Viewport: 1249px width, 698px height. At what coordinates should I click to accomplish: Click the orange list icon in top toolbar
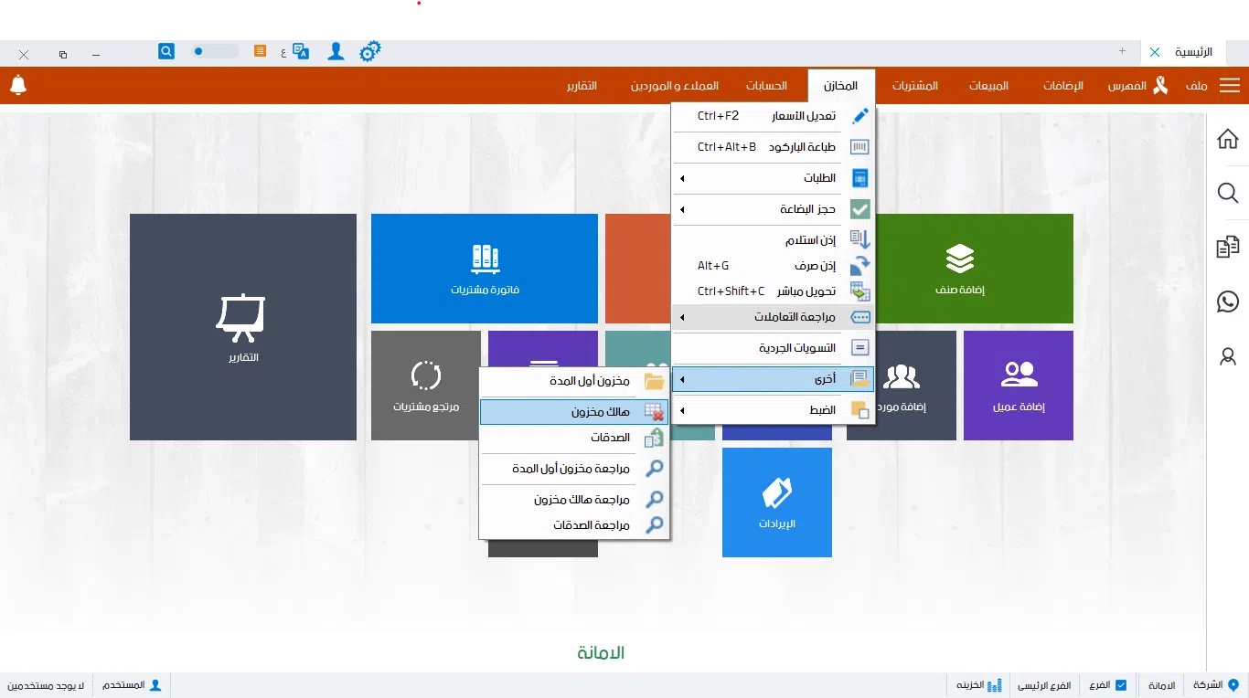point(259,51)
